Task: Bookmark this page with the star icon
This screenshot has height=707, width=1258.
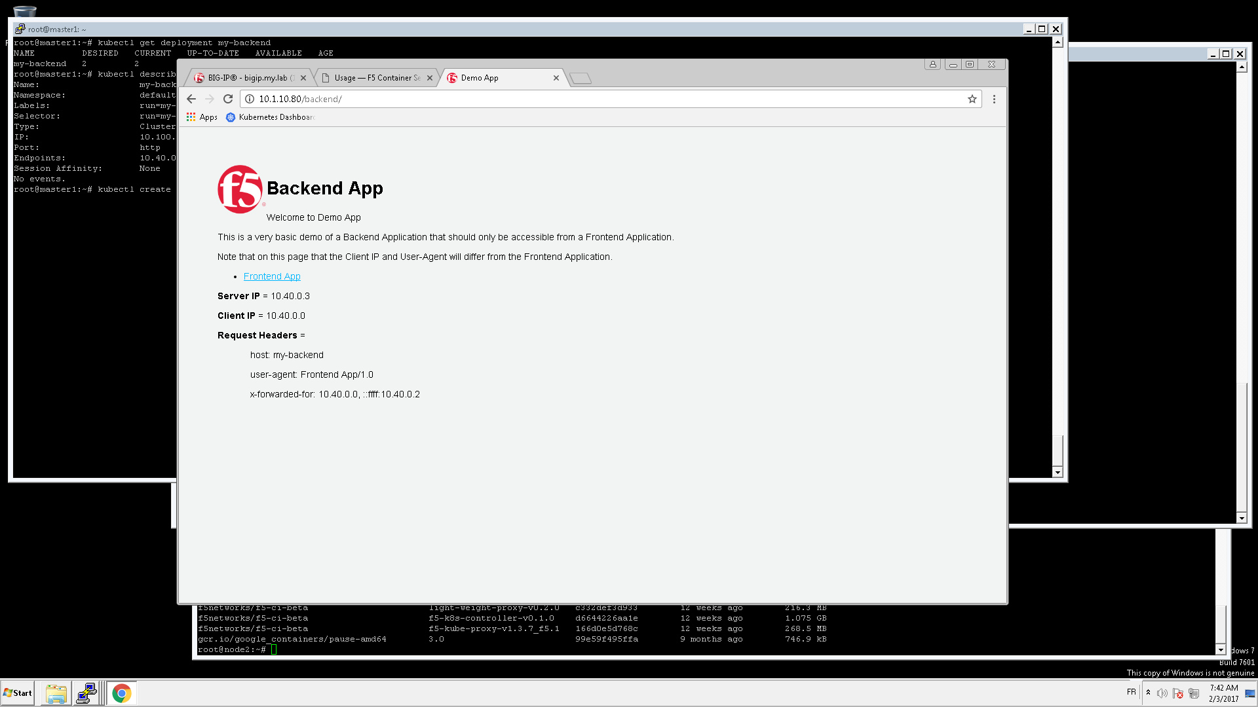Action: [x=972, y=99]
